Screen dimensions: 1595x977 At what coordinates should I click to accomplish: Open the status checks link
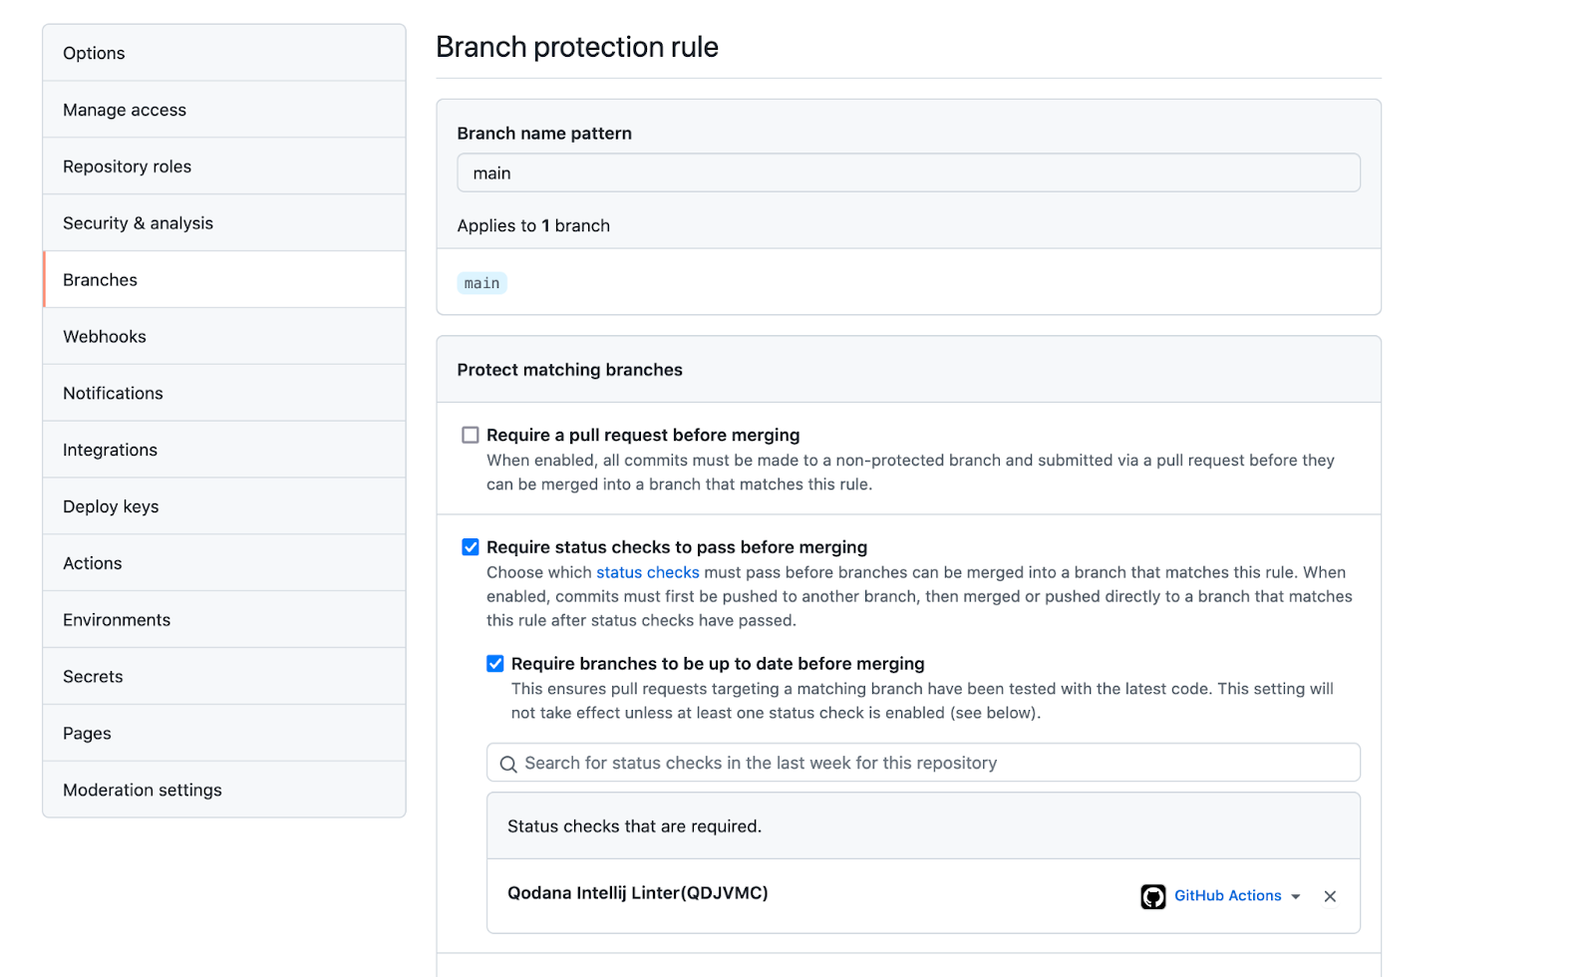(648, 572)
